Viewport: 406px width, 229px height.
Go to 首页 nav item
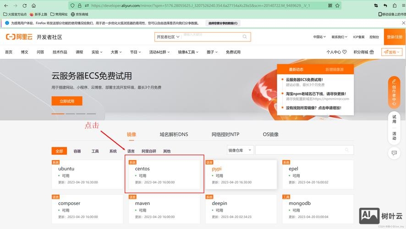[x=9, y=52]
